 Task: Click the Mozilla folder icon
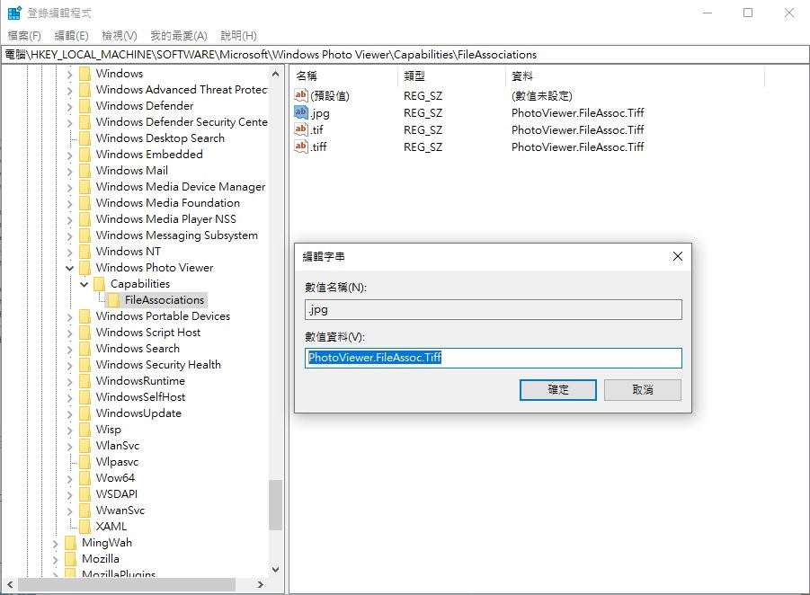[71, 559]
